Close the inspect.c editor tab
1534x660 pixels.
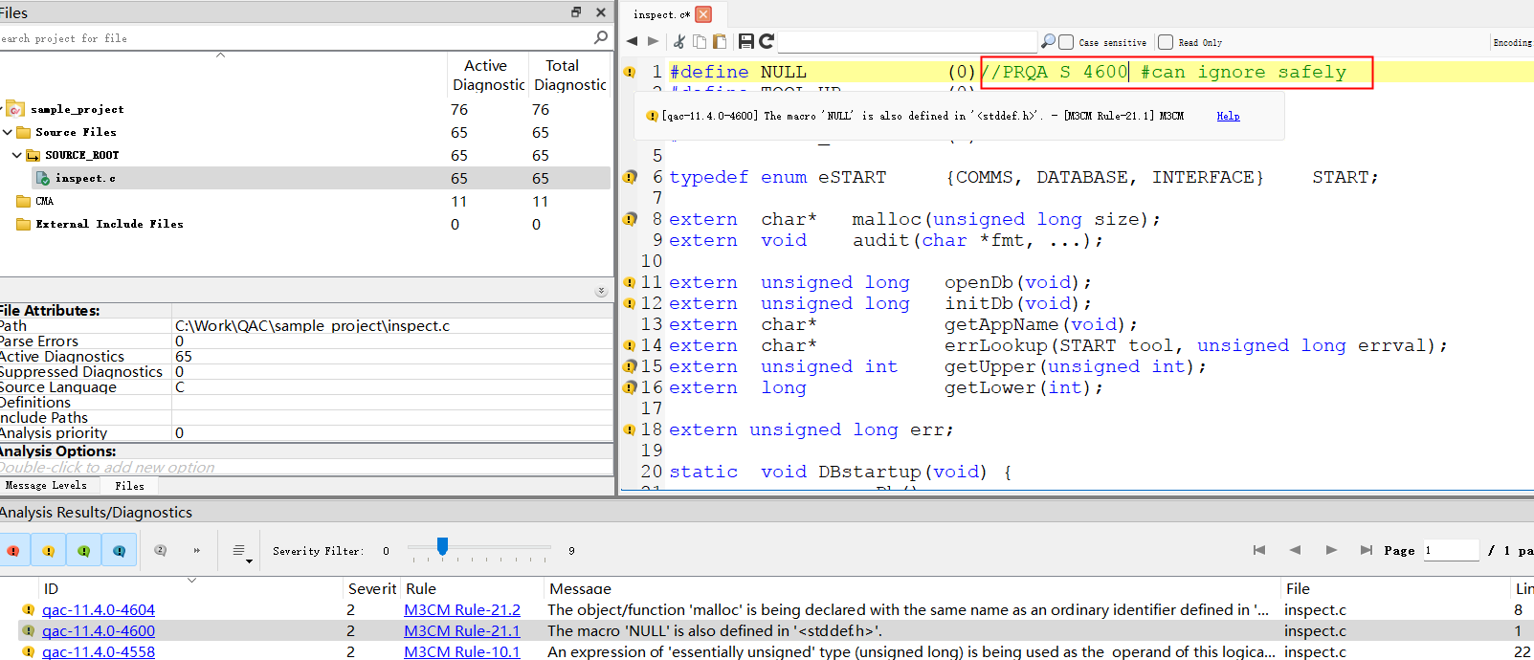click(703, 14)
